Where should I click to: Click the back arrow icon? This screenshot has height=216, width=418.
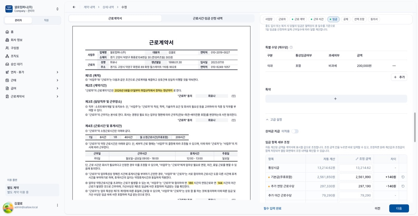pos(74,7)
